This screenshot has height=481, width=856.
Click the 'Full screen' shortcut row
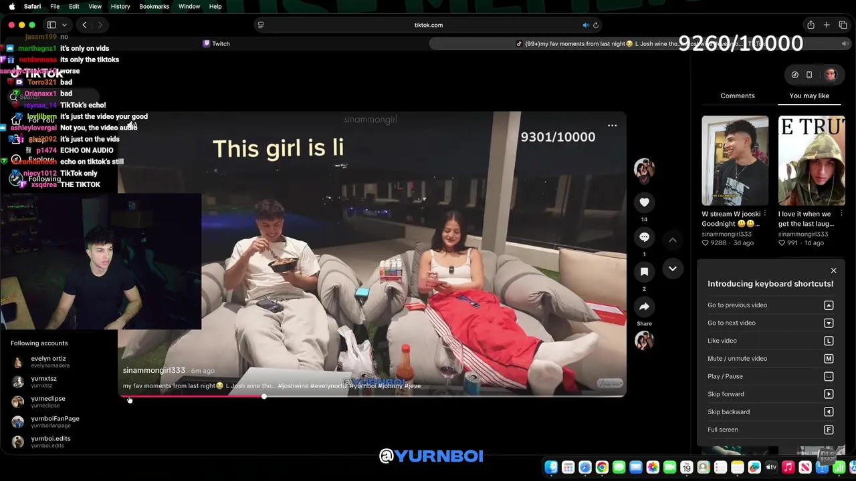click(x=770, y=430)
